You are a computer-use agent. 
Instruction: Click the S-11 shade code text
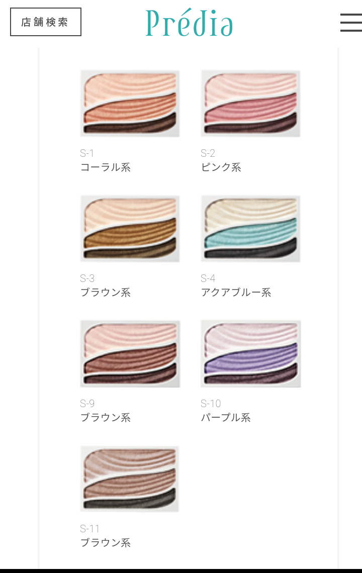pyautogui.click(x=89, y=528)
